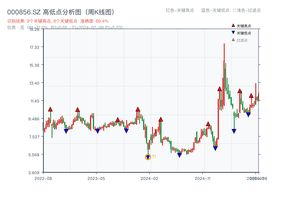This screenshot has width=287, height=215.
Task: Click the blue low marker at 2023-05
Action: 98,131
